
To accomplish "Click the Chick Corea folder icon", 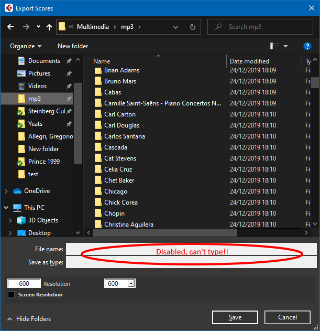I will coord(98,202).
